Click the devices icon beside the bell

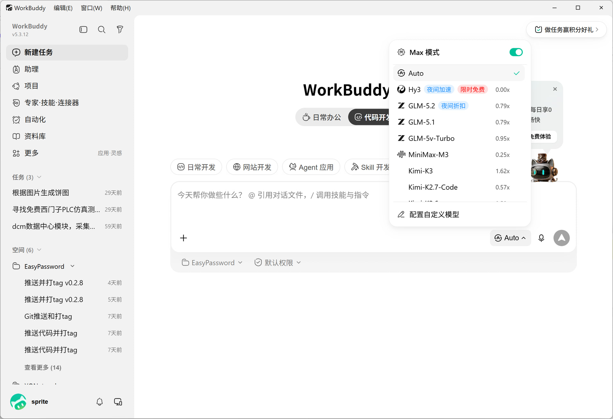(118, 402)
